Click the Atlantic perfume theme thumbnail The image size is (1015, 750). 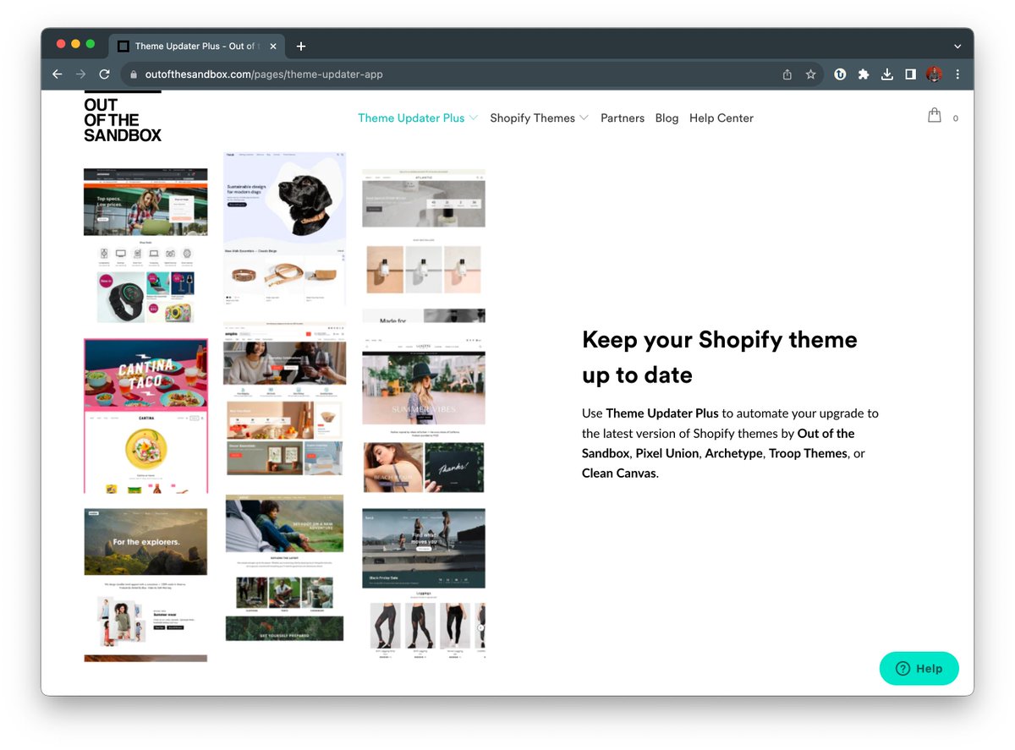424,245
